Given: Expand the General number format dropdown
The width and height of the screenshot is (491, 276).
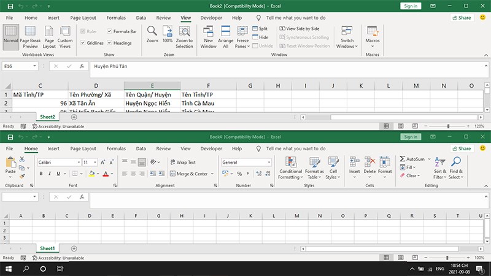Looking at the screenshot, I should 269,163.
